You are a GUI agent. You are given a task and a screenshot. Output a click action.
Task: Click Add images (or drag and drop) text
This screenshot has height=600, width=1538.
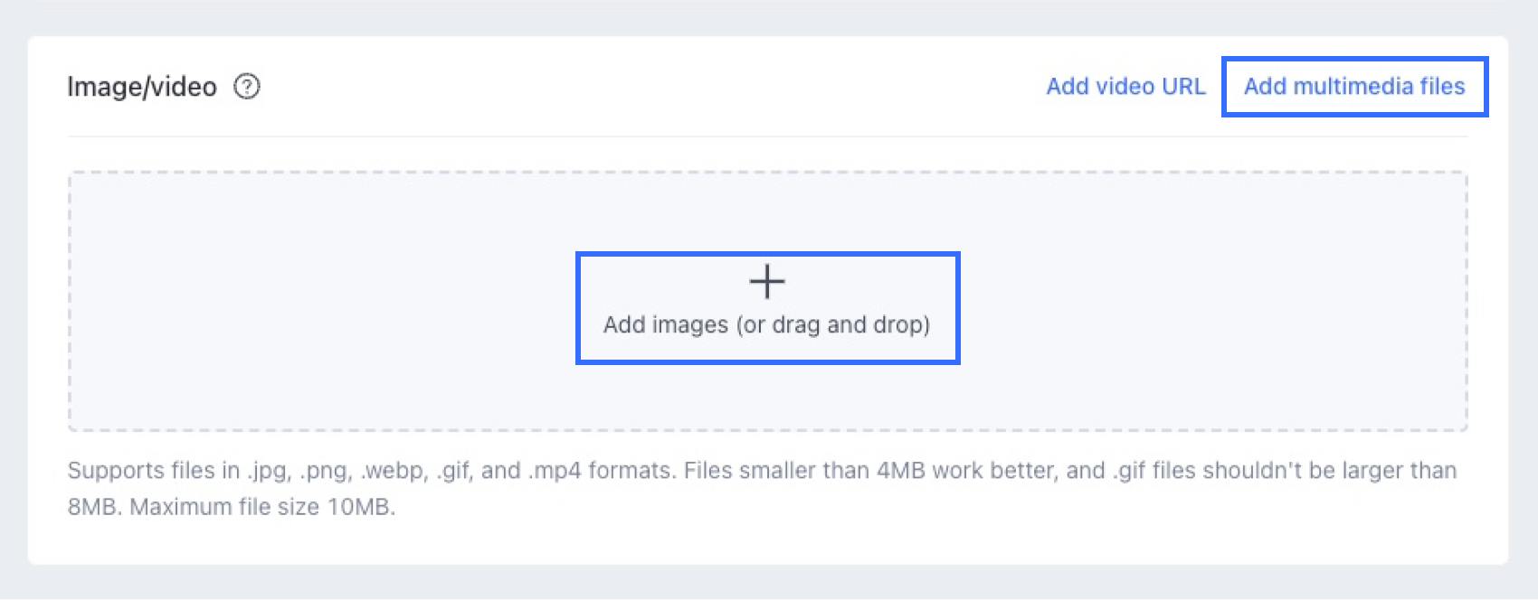click(x=767, y=324)
